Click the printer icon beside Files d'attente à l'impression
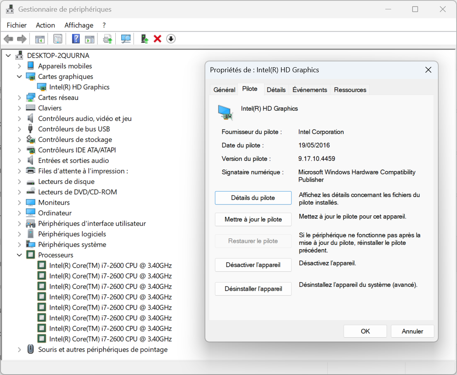Viewport: 457px width, 375px height. coord(31,171)
